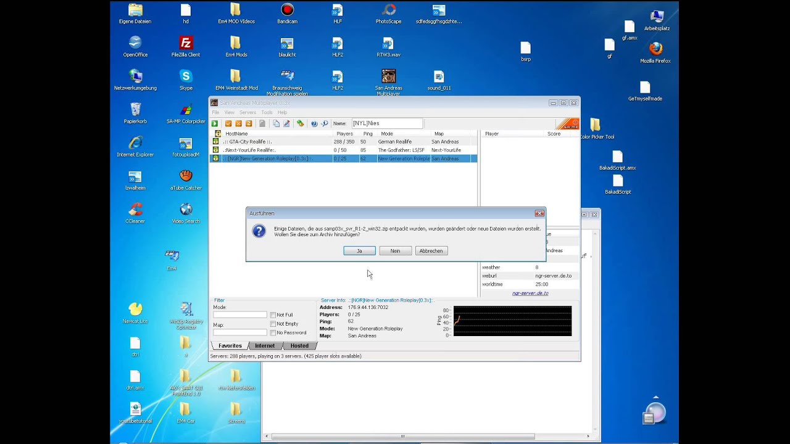The image size is (790, 444).
Task: Select the Papierkorb recycle bin icon
Action: [135, 113]
